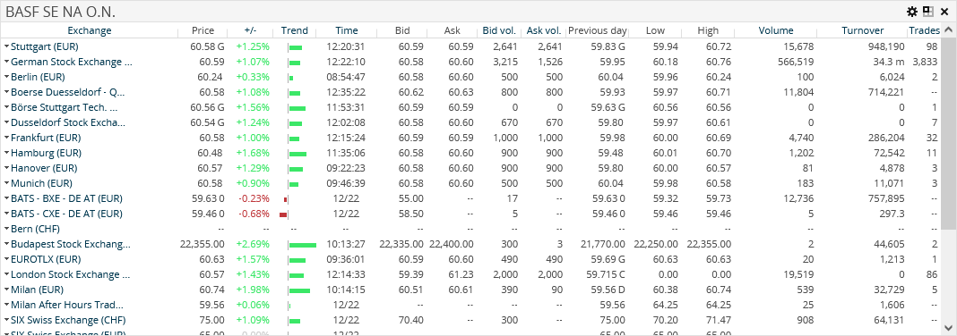Viewport: 957px width, 336px height.
Task: Open the EUROTLX (EUR) row arrow
Action: pos(6,259)
